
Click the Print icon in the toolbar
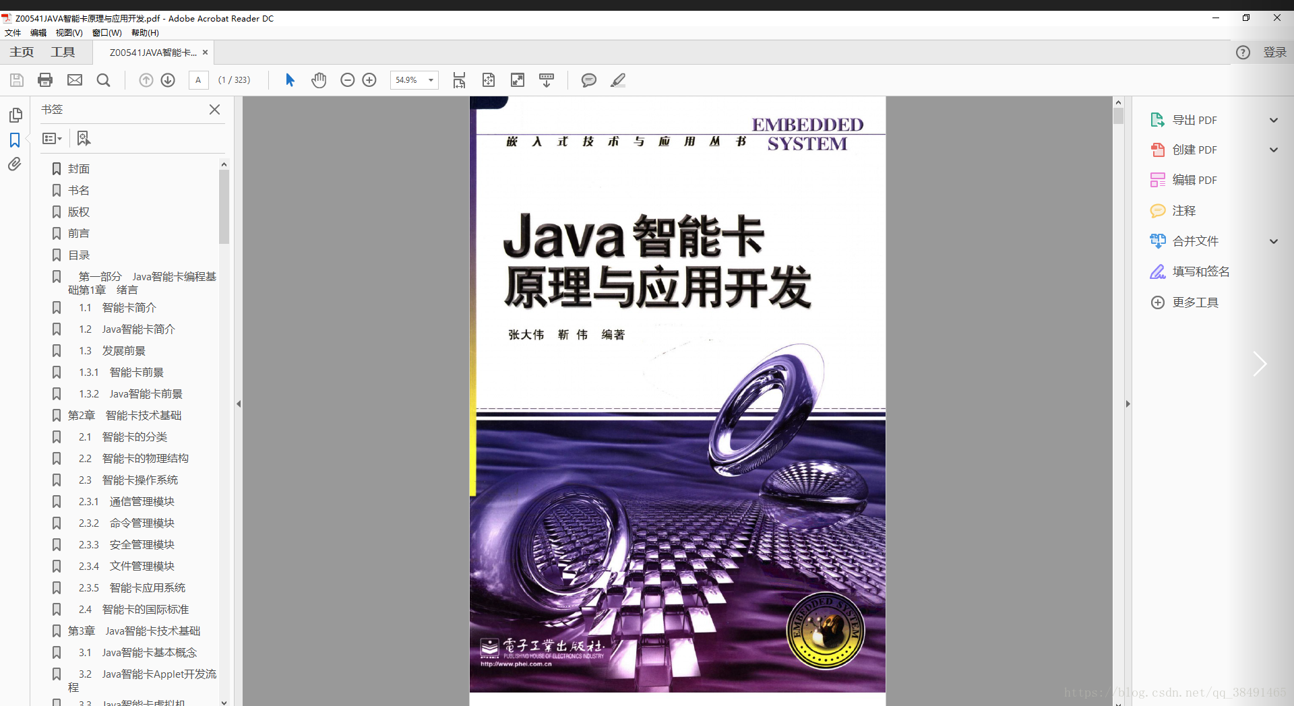pos(45,80)
